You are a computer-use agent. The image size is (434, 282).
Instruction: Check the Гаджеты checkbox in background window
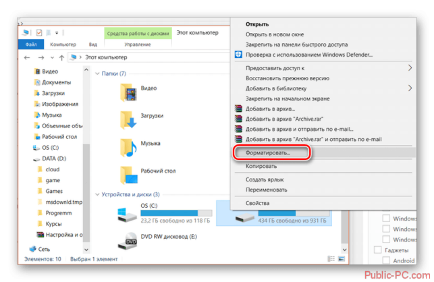tap(377, 250)
